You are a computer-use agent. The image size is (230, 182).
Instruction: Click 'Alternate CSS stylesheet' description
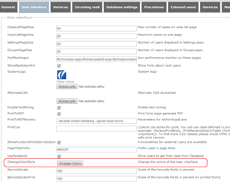[x=157, y=93]
